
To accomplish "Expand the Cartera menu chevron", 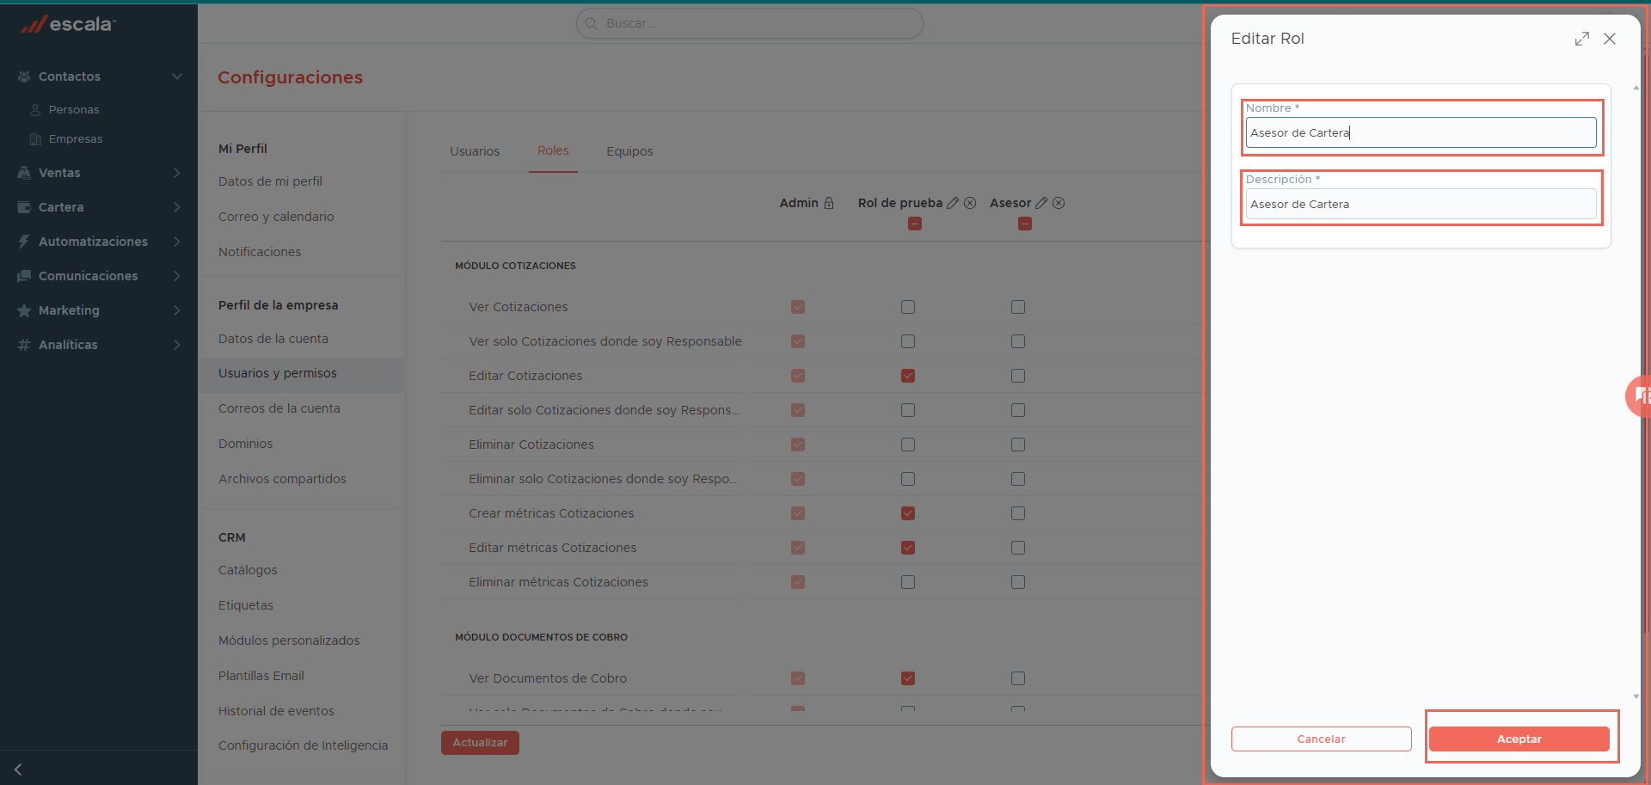I will click(x=177, y=207).
